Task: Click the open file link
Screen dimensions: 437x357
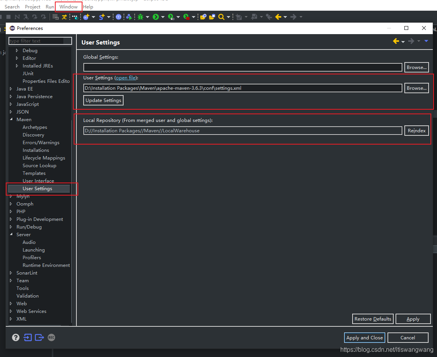Action: pos(126,78)
